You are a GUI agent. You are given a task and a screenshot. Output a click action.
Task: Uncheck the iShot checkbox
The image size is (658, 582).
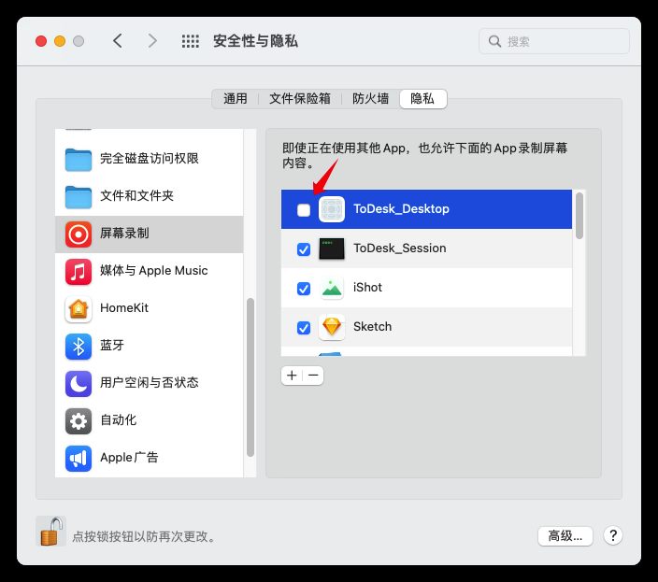tap(304, 288)
